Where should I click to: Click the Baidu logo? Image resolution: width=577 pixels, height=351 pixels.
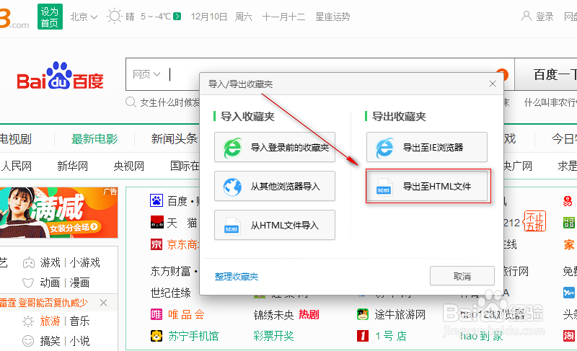(x=61, y=76)
